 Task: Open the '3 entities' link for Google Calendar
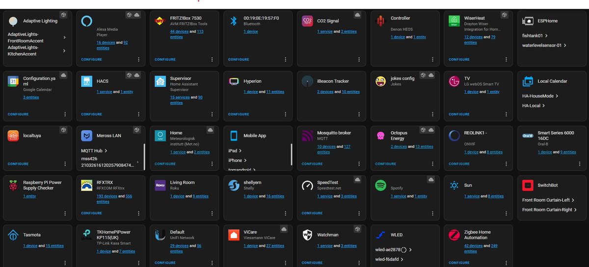[x=31, y=97]
